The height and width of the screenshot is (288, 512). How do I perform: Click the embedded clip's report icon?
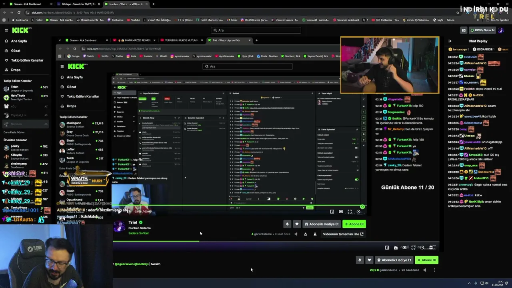click(x=315, y=234)
